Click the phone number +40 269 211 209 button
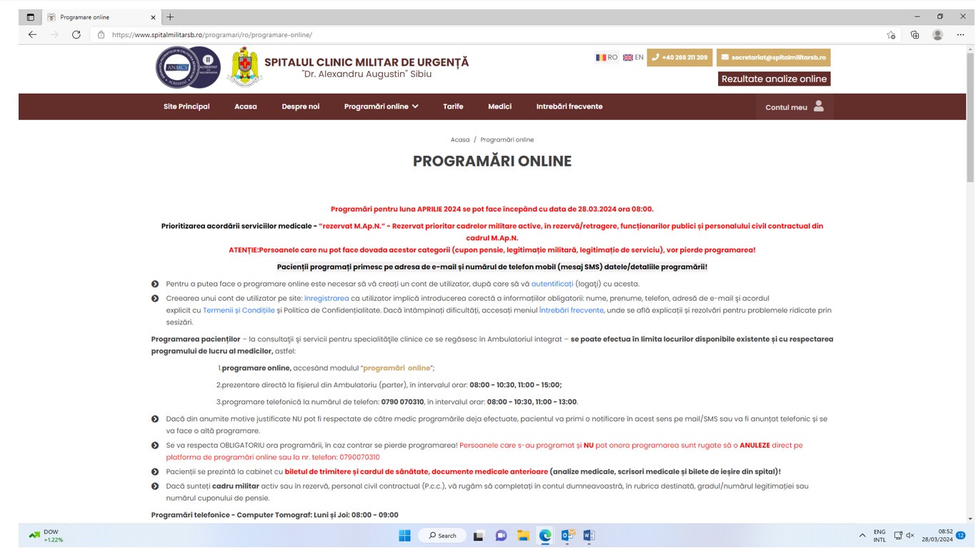The width and height of the screenshot is (976, 548). point(679,57)
